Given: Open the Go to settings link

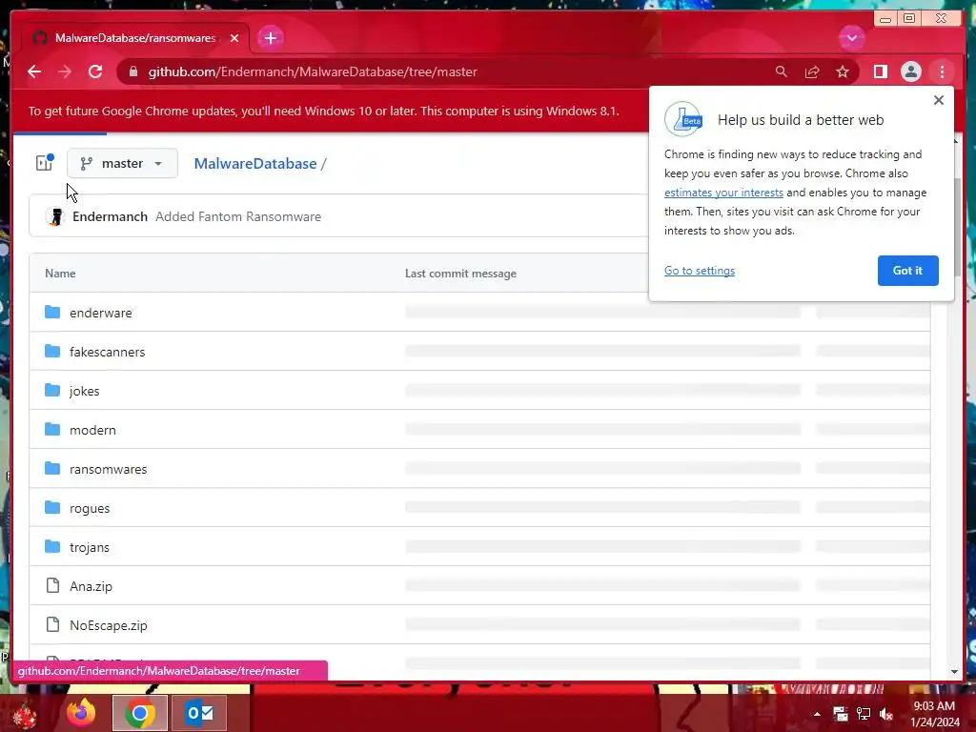Looking at the screenshot, I should (699, 271).
